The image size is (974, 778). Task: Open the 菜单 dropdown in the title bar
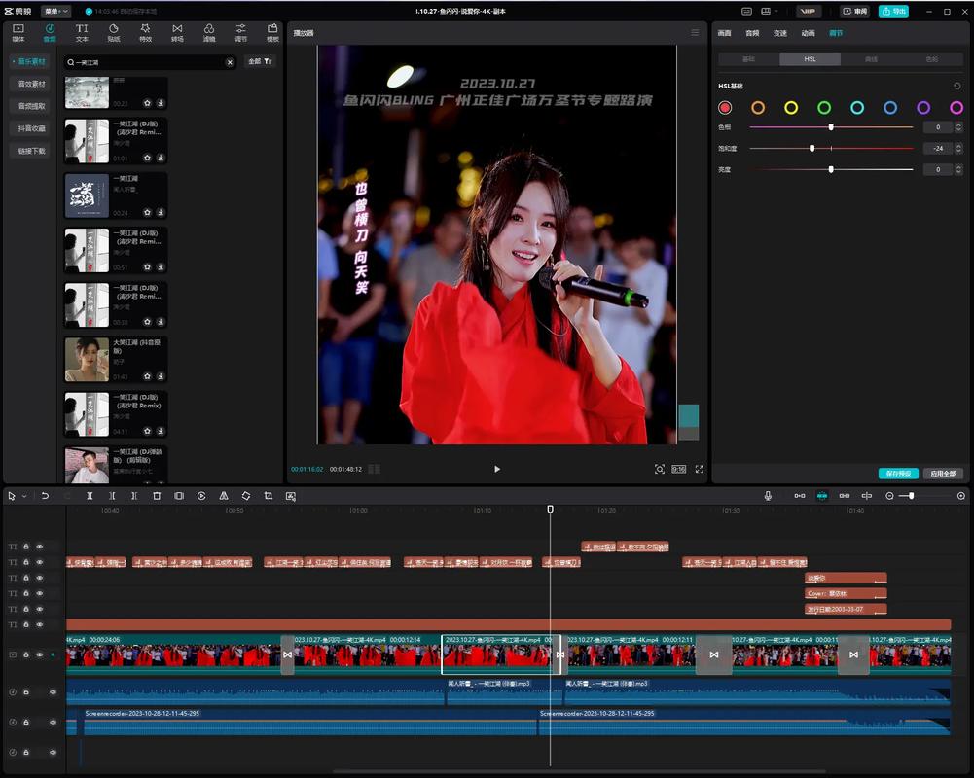[x=55, y=11]
